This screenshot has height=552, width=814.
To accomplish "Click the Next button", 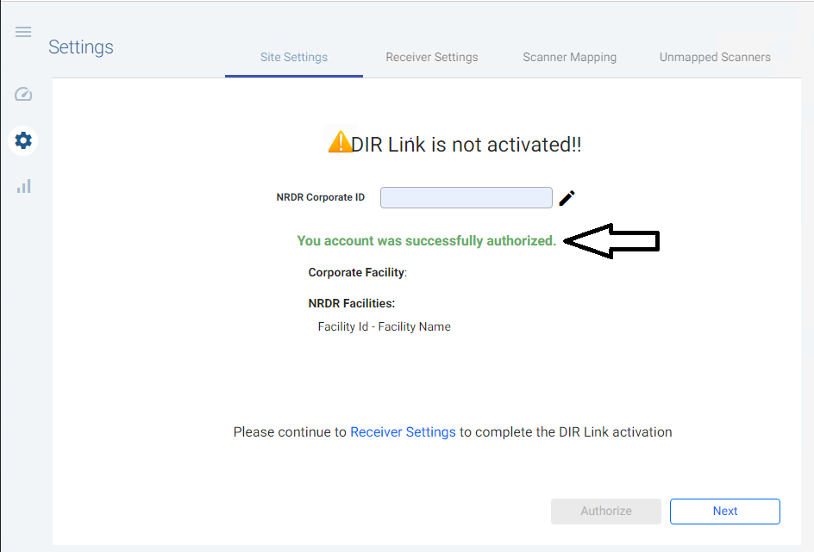I will (724, 511).
